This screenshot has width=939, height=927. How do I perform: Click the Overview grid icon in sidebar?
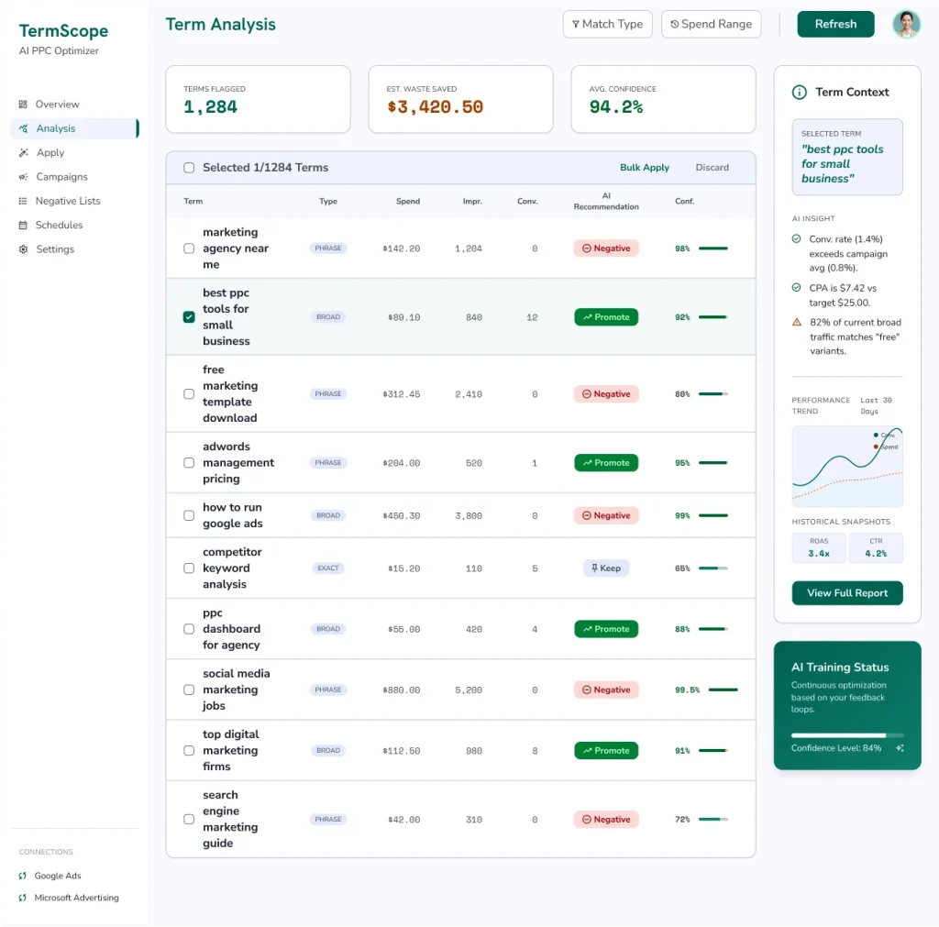click(23, 105)
